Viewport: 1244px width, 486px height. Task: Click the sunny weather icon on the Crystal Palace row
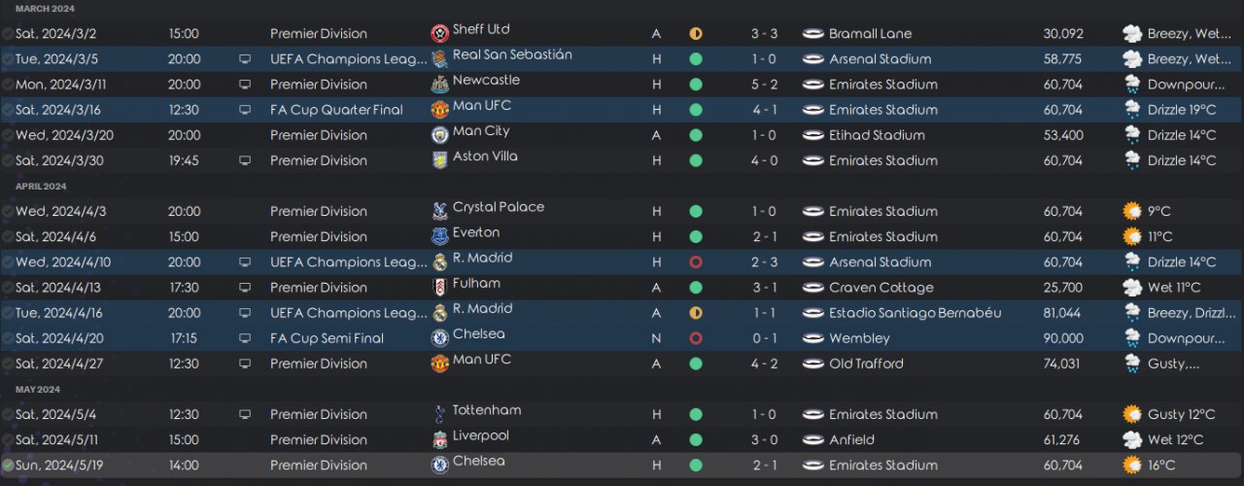1131,211
